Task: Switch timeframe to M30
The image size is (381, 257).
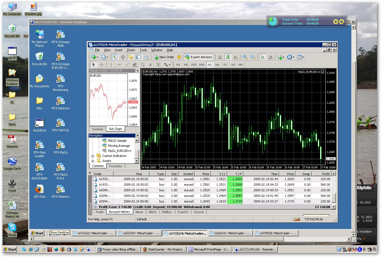Action: coord(202,65)
